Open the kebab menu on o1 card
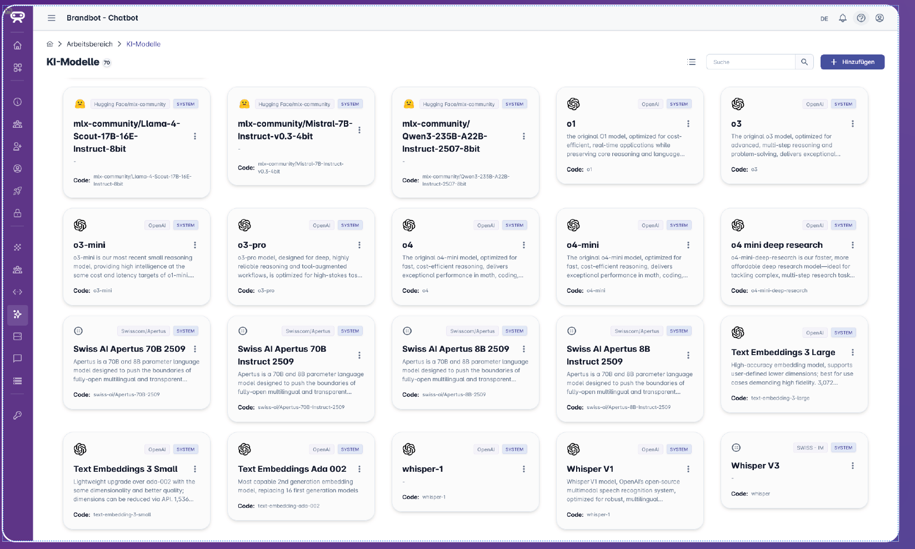Screen dimensions: 915x549 tap(688, 124)
